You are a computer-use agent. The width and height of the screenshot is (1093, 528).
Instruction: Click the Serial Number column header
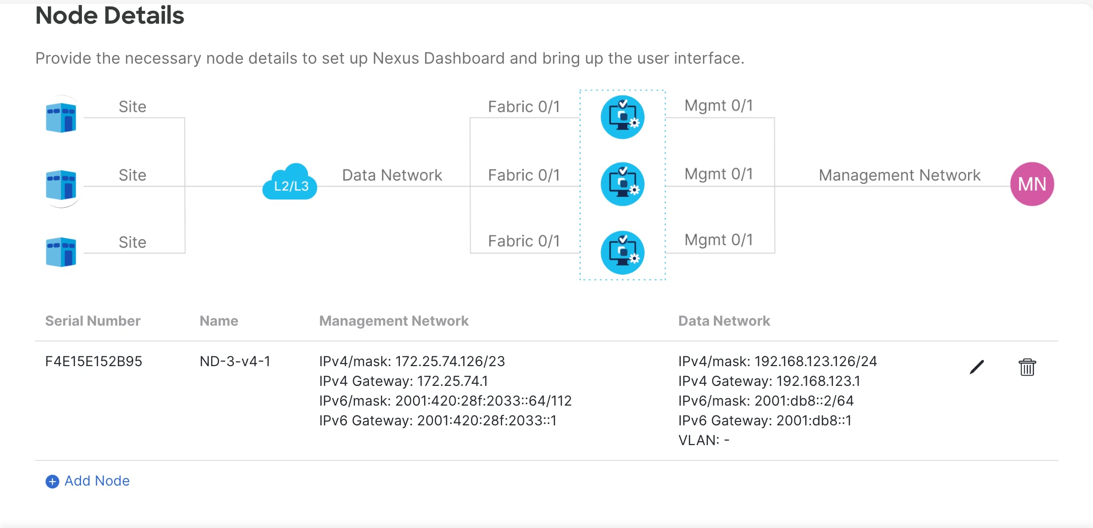(x=93, y=321)
